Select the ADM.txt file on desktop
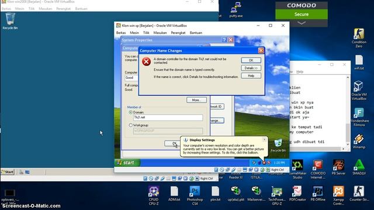Viewport: 374px width, 210px height. click(174, 194)
